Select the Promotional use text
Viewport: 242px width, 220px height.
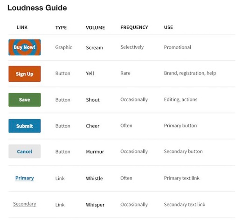pos(177,47)
